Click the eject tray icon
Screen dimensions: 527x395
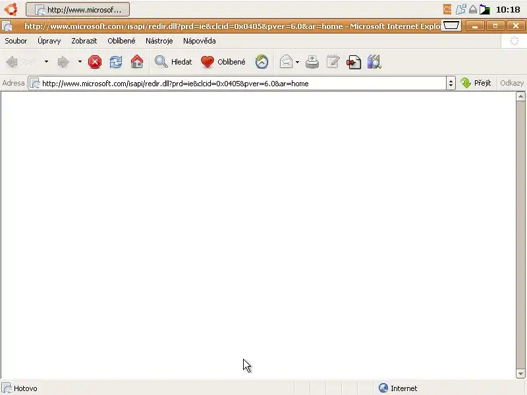[x=473, y=9]
